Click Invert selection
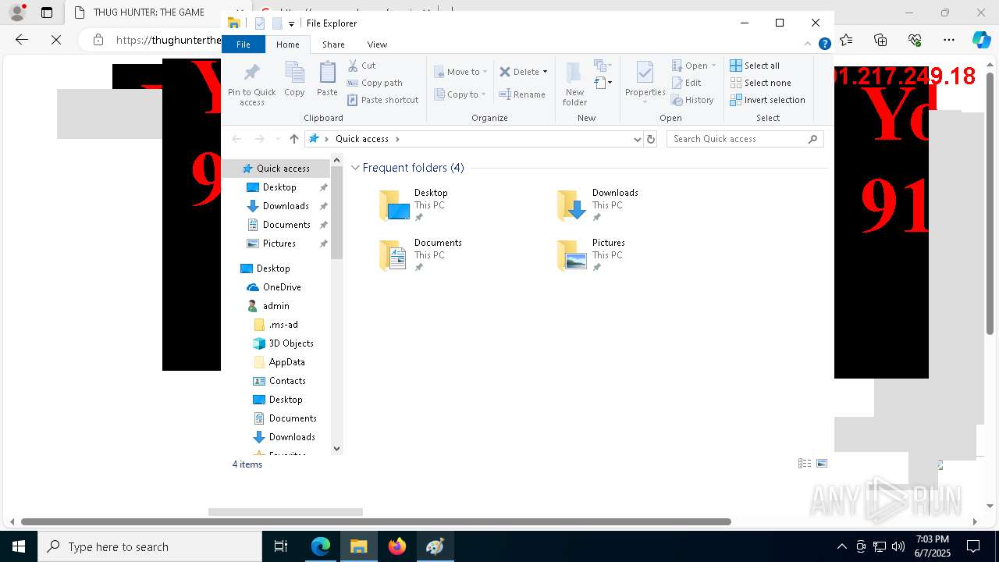Screen dimensions: 999x562 768,100
